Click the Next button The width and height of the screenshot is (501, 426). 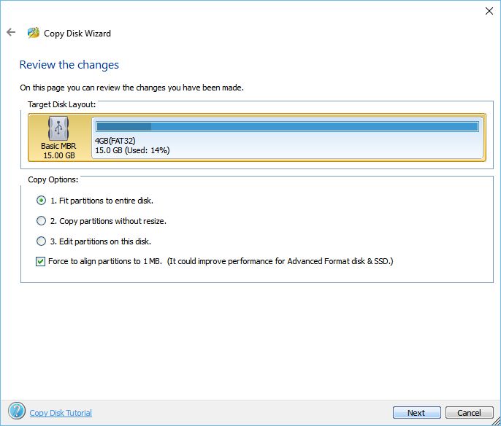click(416, 413)
